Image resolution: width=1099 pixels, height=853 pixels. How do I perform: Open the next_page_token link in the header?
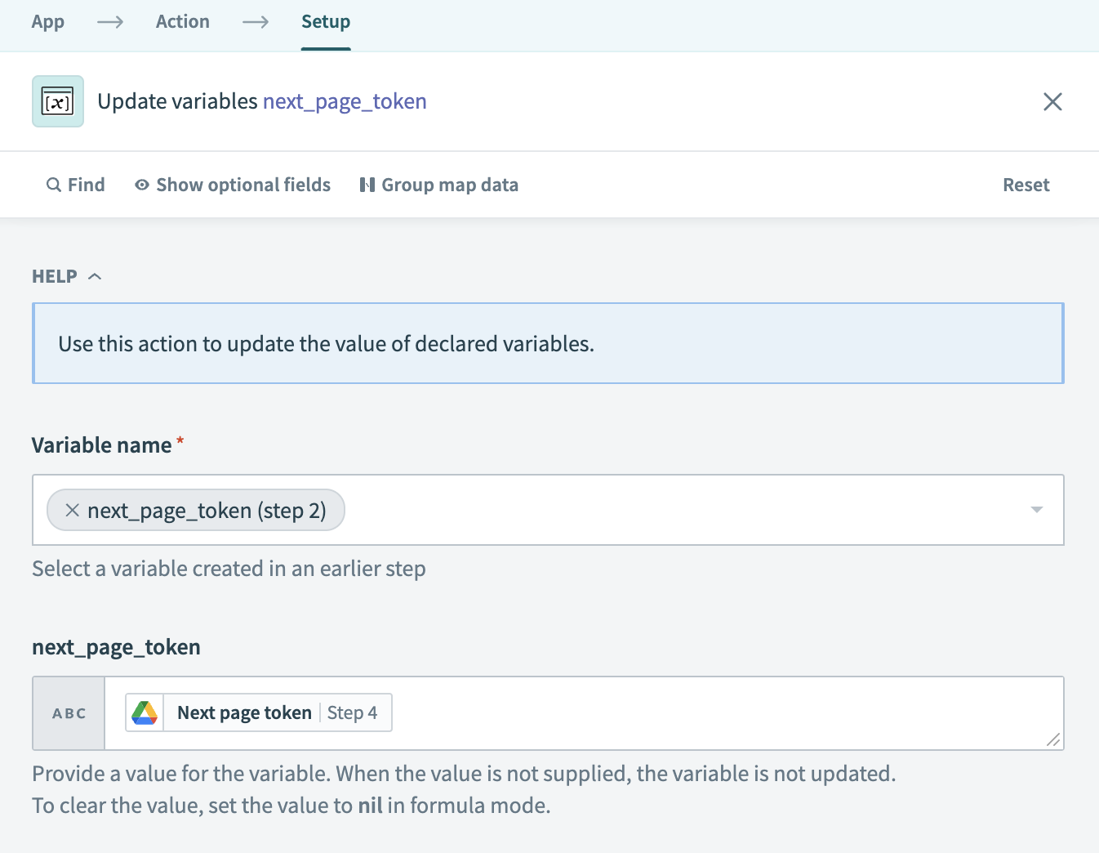click(345, 100)
